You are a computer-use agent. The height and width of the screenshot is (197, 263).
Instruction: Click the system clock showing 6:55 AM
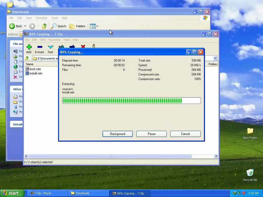click(x=253, y=193)
